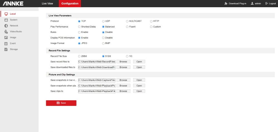Click the admin user account link

(x=256, y=4)
